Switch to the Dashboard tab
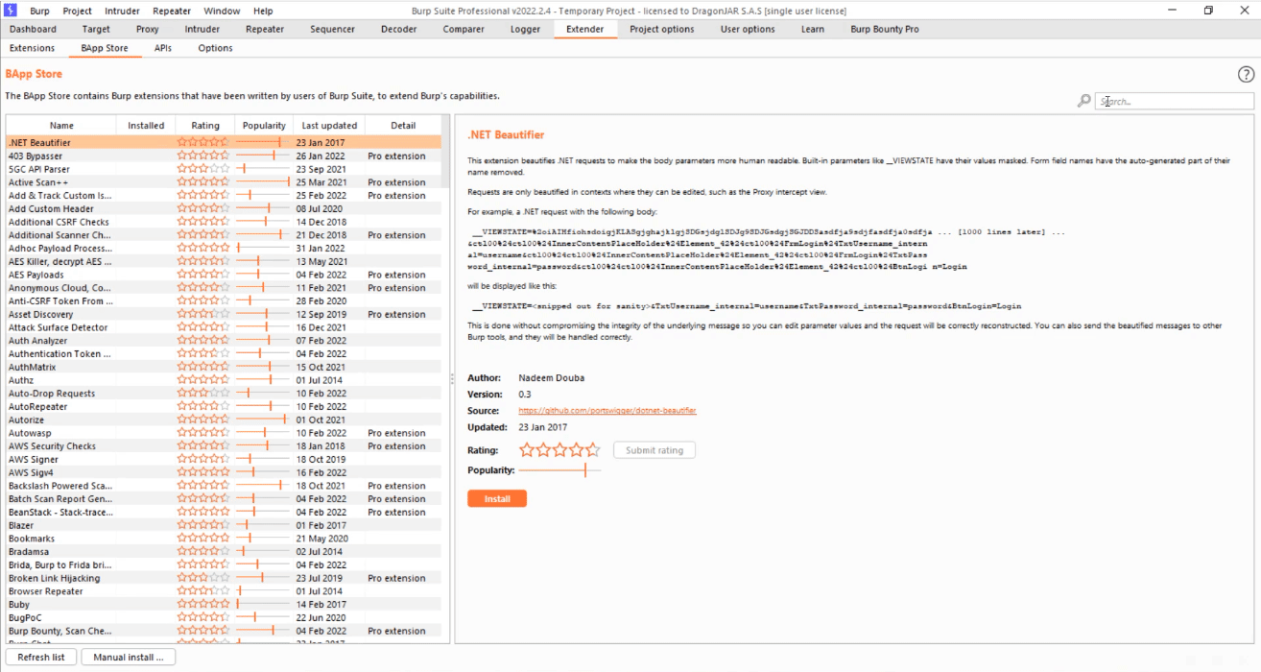The height and width of the screenshot is (672, 1261). click(x=34, y=29)
